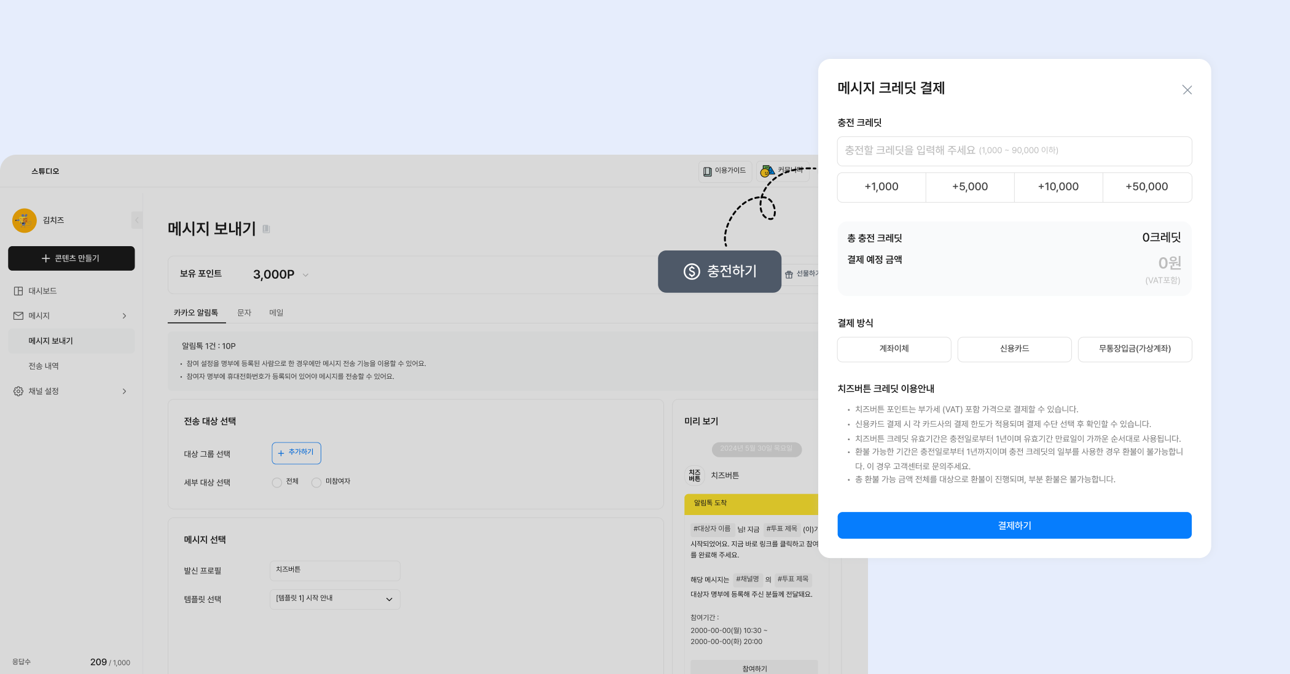Expand the 채널 설정 menu chevron
Screen dimensions: 1290x674
click(x=124, y=391)
